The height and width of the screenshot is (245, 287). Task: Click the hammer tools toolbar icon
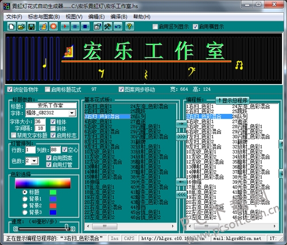pyautogui.click(x=108, y=26)
